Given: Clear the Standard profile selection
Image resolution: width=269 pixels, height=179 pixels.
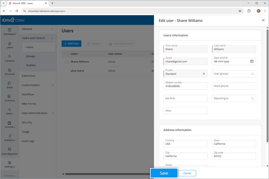Looking at the screenshot, I should [x=204, y=73].
